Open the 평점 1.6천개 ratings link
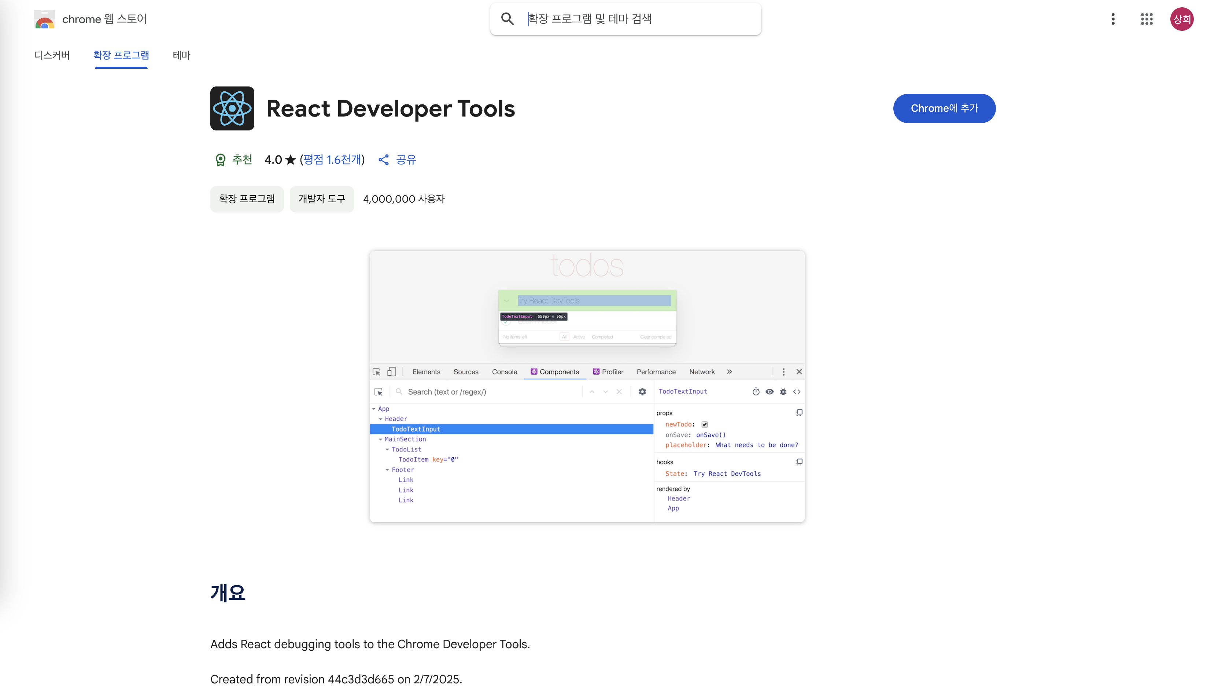The width and height of the screenshot is (1207, 694). [x=332, y=160]
